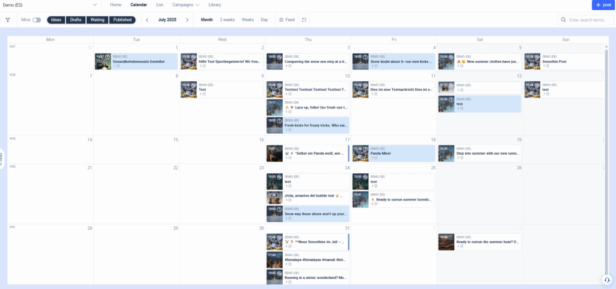
Task: Click thumbnail of Selbst ein Panda weiß post
Action: 274,154
